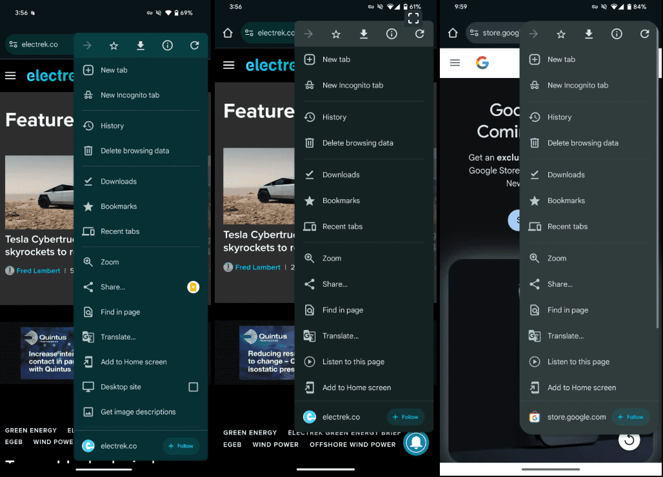This screenshot has width=663, height=477.
Task: Open the page info icon in the rightmost menu
Action: click(617, 34)
